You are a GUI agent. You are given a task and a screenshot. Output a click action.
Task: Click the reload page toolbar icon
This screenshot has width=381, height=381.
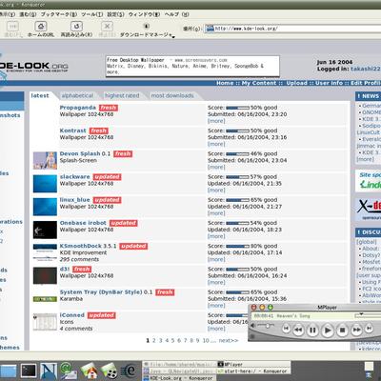(76, 27)
